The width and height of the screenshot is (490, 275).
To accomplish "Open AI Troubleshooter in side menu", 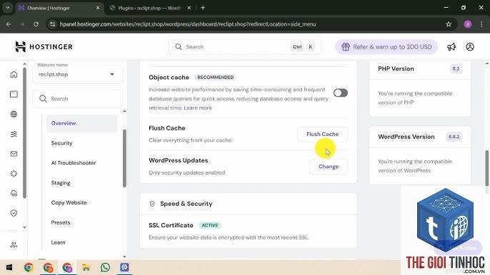I will (x=74, y=162).
